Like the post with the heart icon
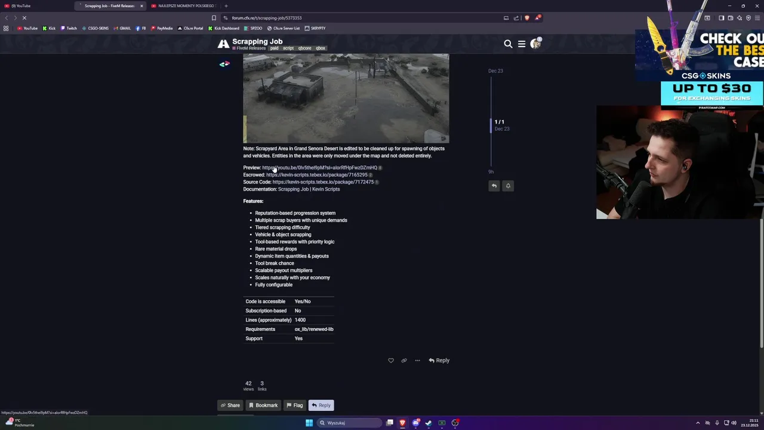This screenshot has width=764, height=430. [391, 361]
